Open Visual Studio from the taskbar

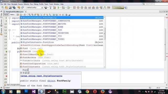coord(34,91)
